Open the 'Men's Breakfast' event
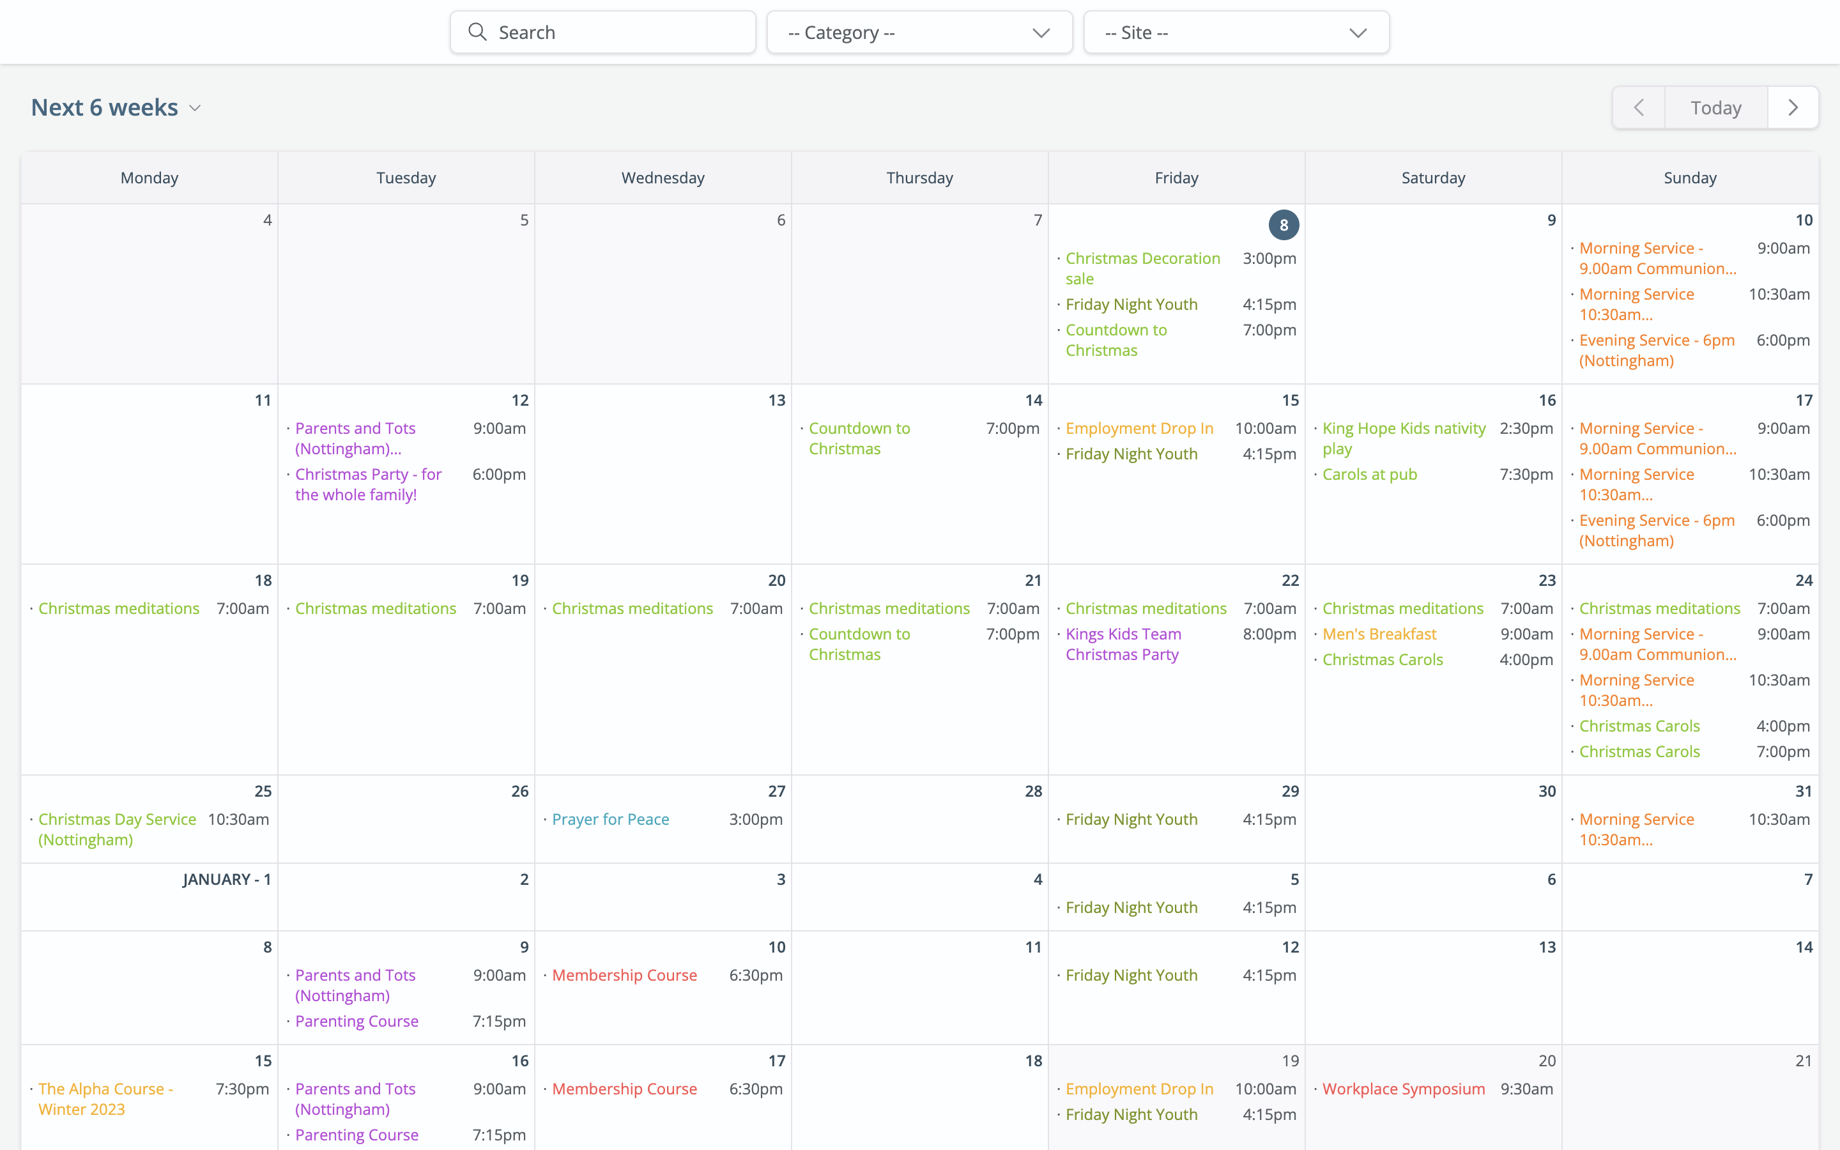Image resolution: width=1840 pixels, height=1150 pixels. pyautogui.click(x=1379, y=634)
